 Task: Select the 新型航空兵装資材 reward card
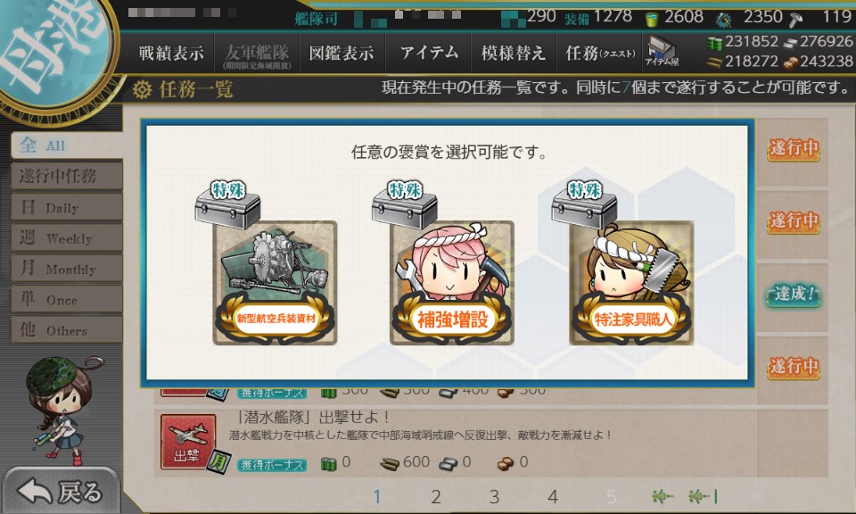275,282
